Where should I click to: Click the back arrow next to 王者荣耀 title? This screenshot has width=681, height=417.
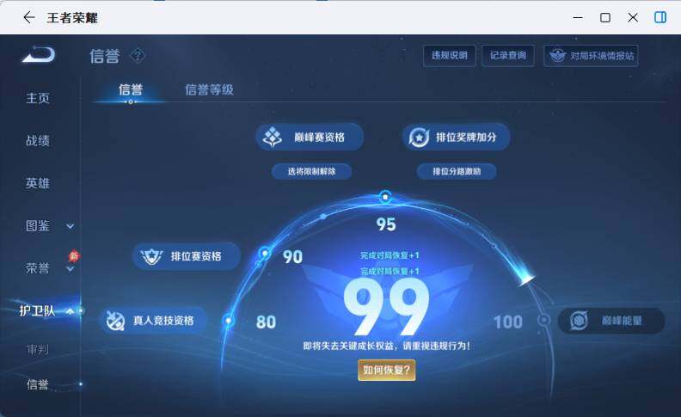29,17
